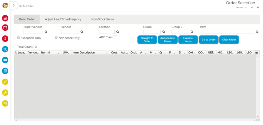Image resolution: width=263 pixels, height=125 pixels.
Task: Open the yellow flag sidebar icon
Action: (x=5, y=103)
